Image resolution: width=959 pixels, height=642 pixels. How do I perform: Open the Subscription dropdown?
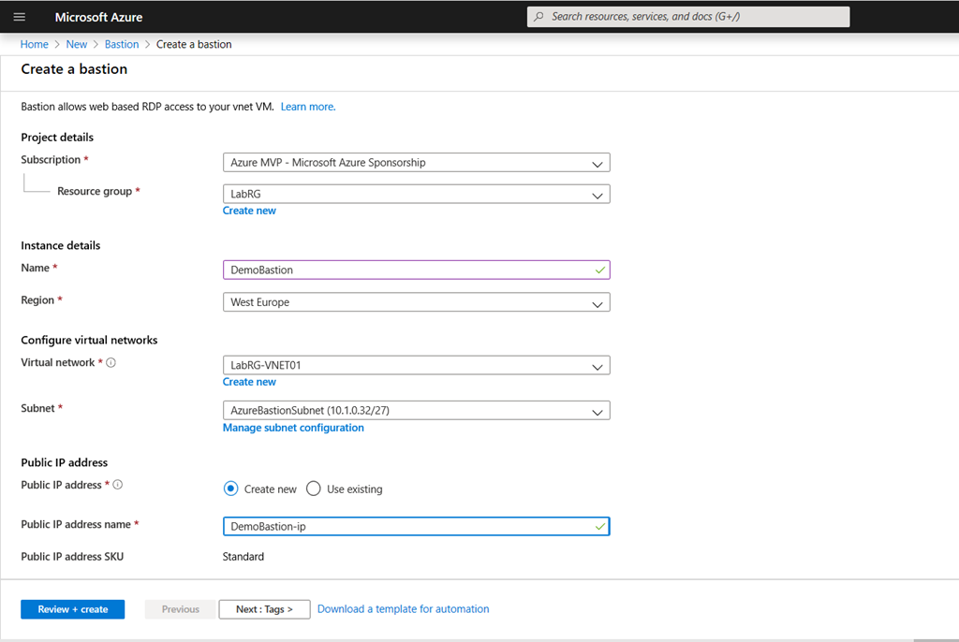click(417, 163)
